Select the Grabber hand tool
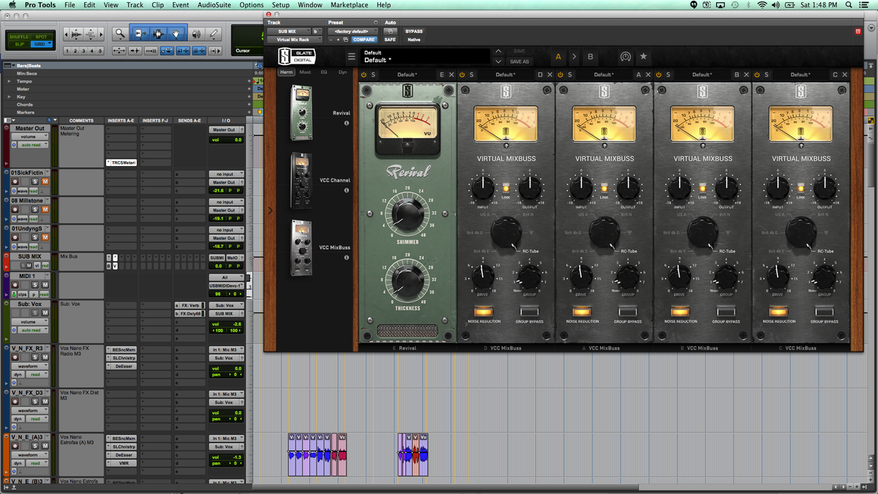This screenshot has height=494, width=878. pyautogui.click(x=176, y=34)
